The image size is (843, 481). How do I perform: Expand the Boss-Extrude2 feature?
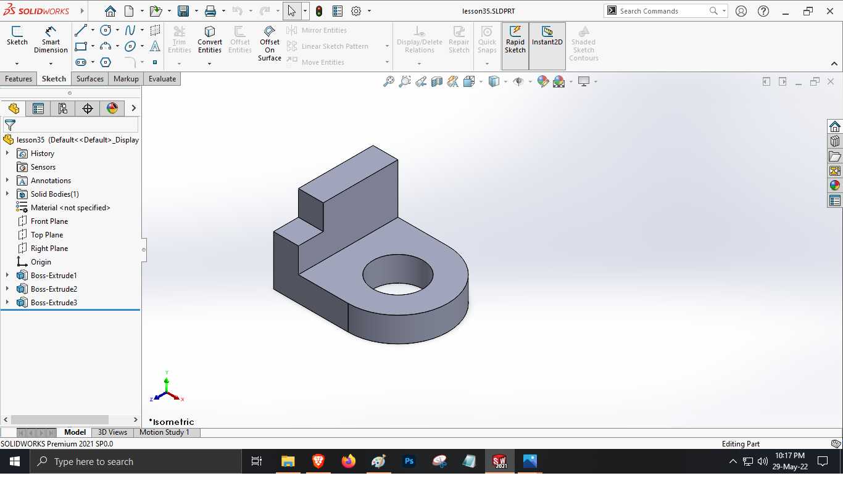coord(7,289)
